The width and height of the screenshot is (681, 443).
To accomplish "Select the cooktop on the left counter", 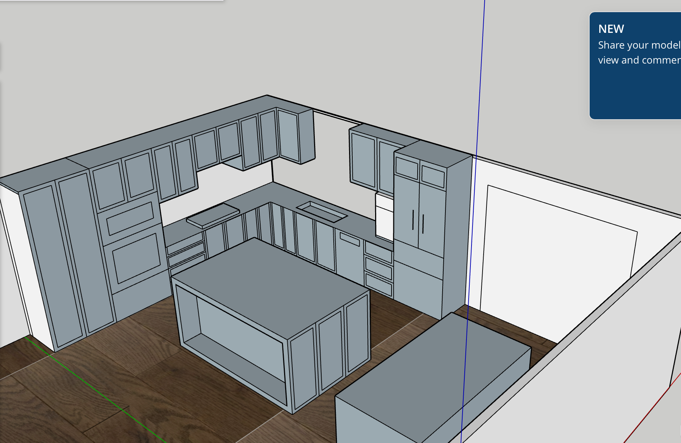I will (213, 215).
